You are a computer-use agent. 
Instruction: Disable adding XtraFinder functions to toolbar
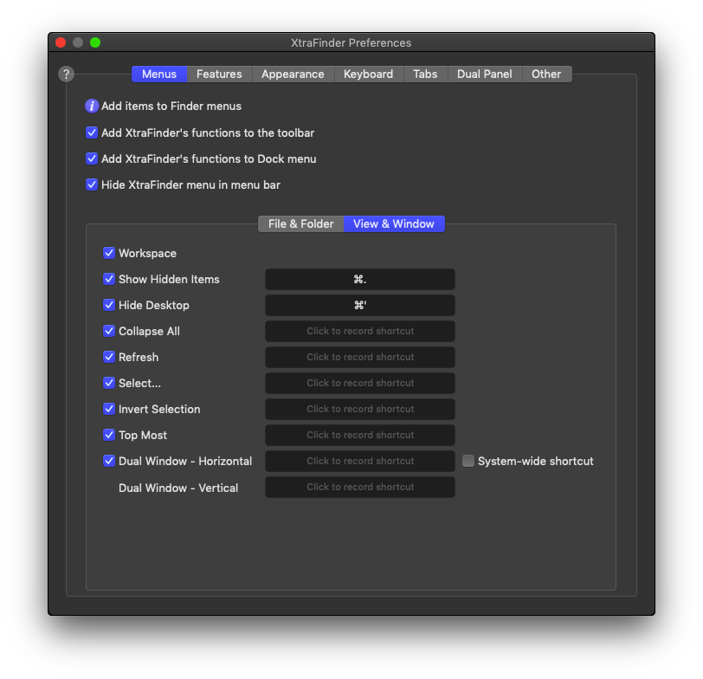(x=92, y=133)
